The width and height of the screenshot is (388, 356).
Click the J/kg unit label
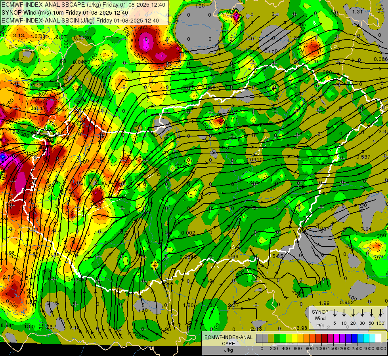(228, 350)
